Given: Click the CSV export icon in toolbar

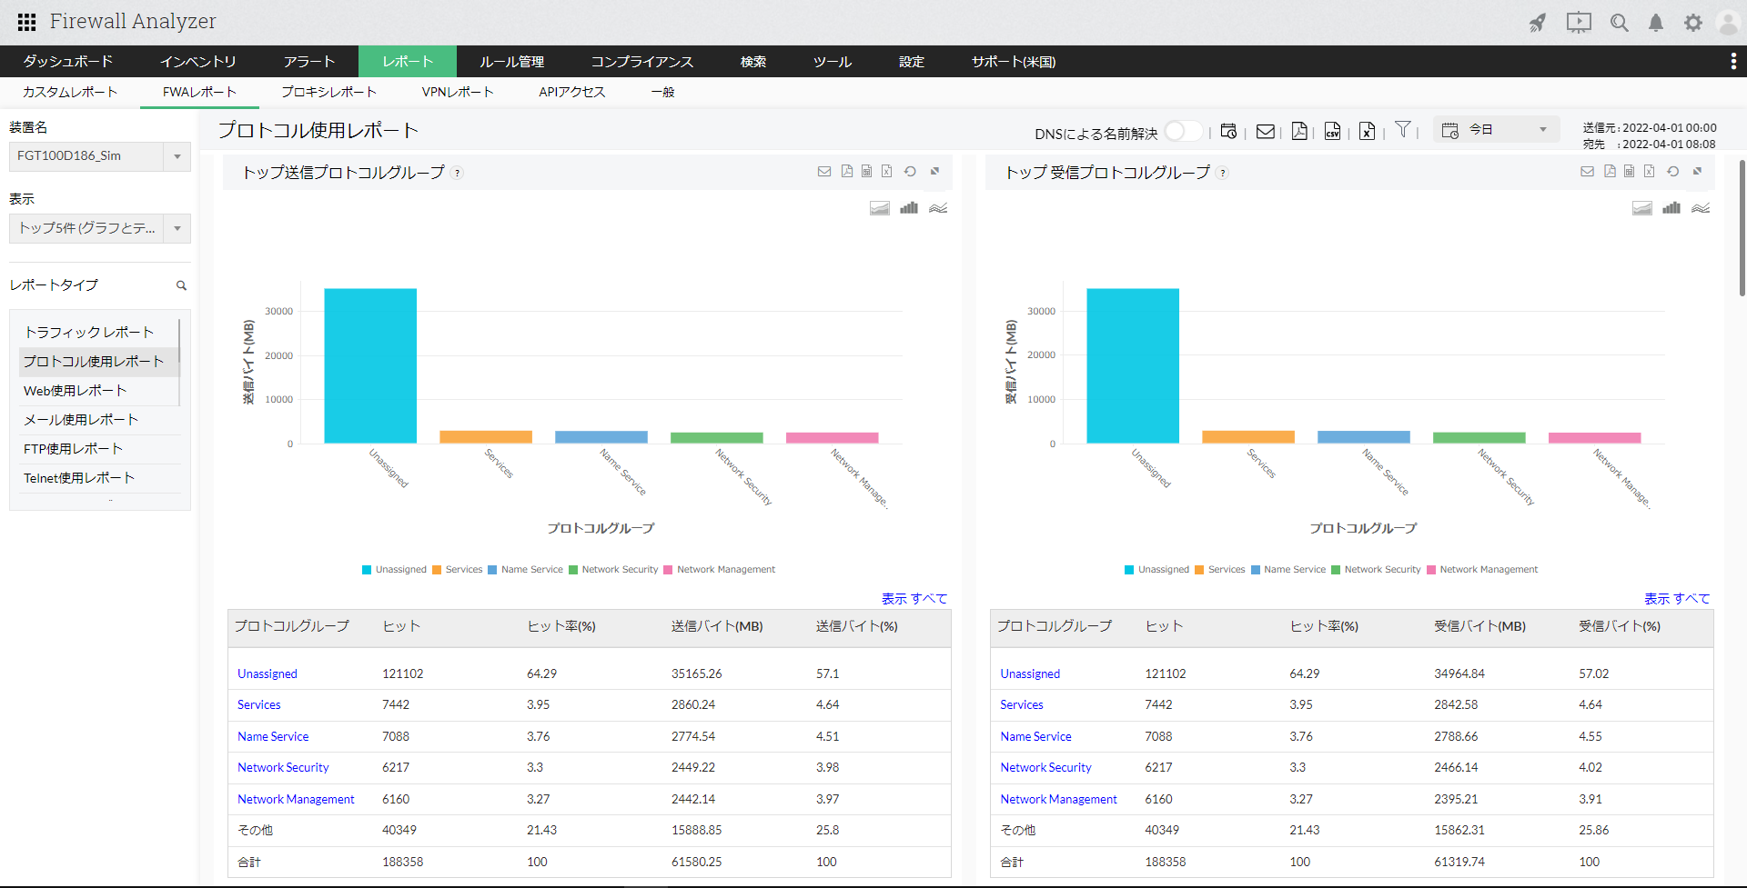Looking at the screenshot, I should click(x=1332, y=132).
